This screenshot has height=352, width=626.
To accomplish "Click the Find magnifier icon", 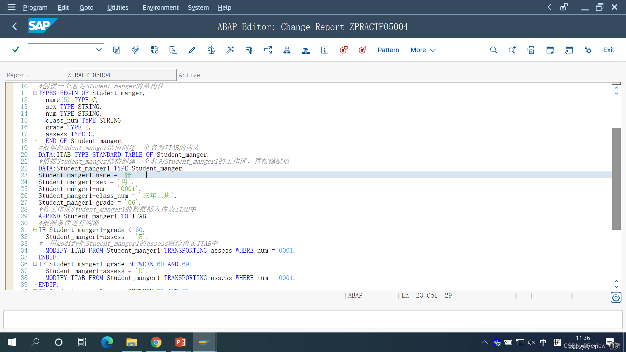I will tap(494, 50).
